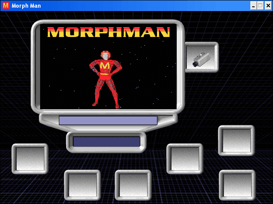Close the Morph Man window

pyautogui.click(x=268, y=6)
